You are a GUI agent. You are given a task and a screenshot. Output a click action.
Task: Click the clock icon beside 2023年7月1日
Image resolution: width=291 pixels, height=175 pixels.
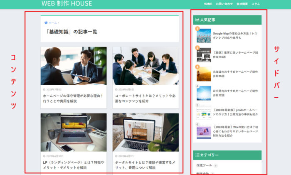click(x=44, y=89)
